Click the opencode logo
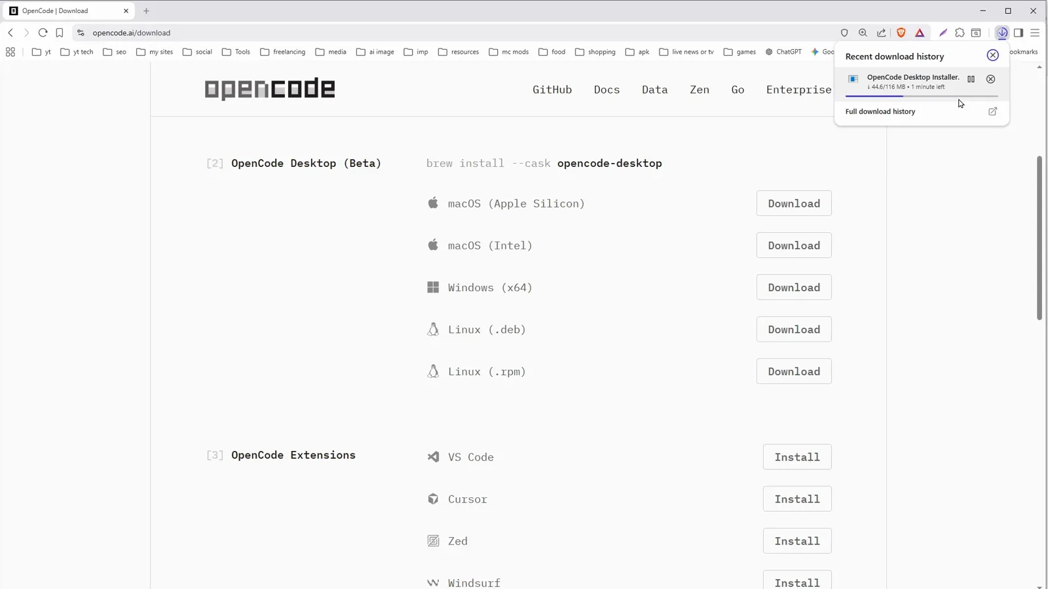1048x589 pixels. point(270,89)
